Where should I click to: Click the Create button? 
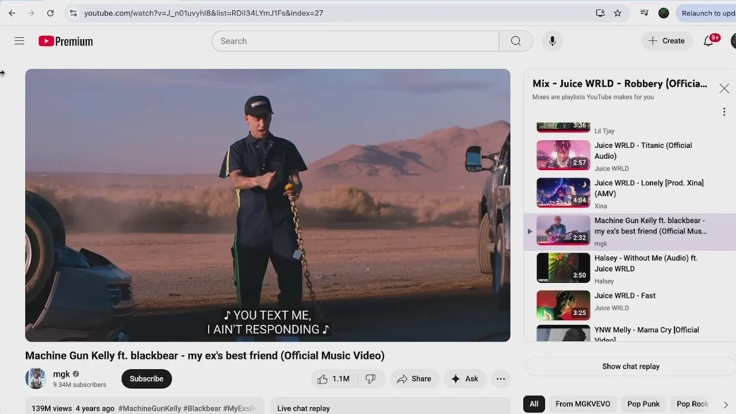(x=666, y=41)
